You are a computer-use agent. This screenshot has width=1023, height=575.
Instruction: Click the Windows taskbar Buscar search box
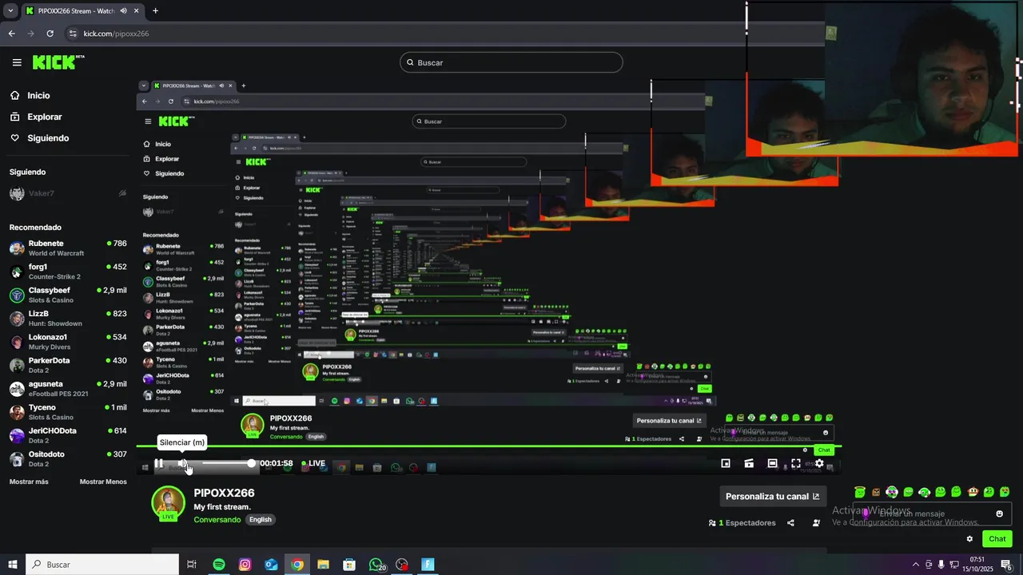[102, 565]
